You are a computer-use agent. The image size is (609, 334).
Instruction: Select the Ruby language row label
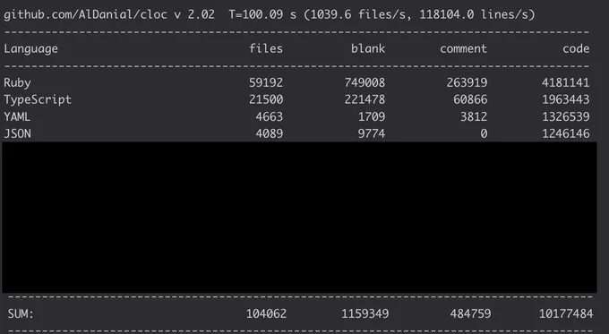tap(17, 82)
